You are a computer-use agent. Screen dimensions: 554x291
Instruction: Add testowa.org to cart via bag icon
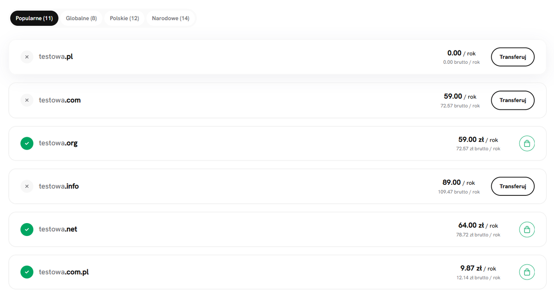tap(527, 144)
